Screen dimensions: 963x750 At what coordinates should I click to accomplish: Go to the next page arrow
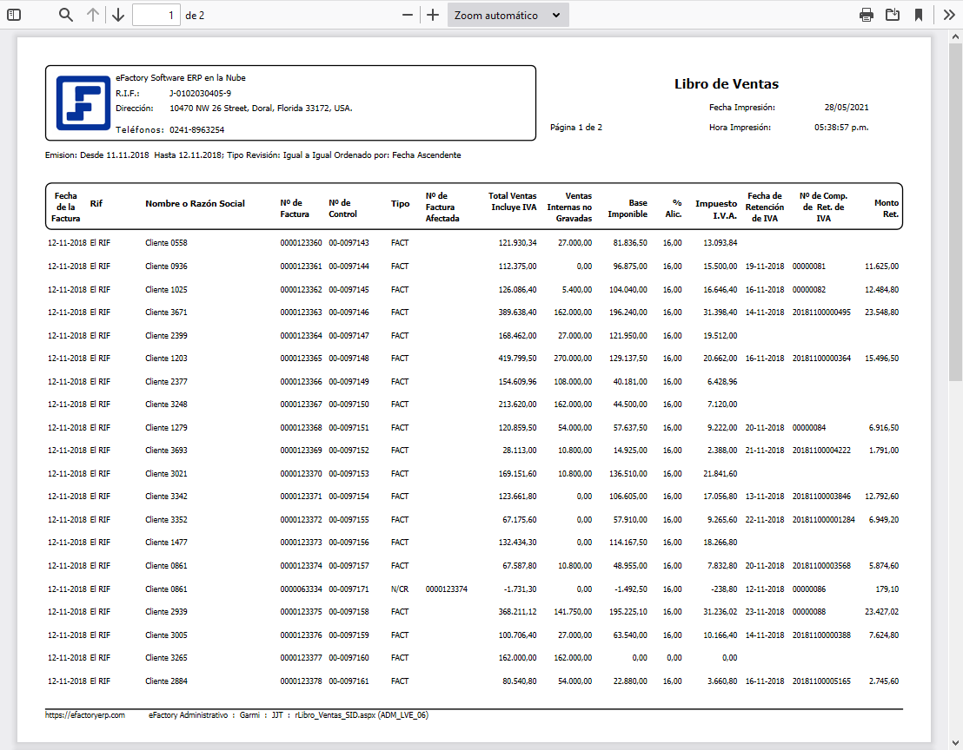(118, 15)
